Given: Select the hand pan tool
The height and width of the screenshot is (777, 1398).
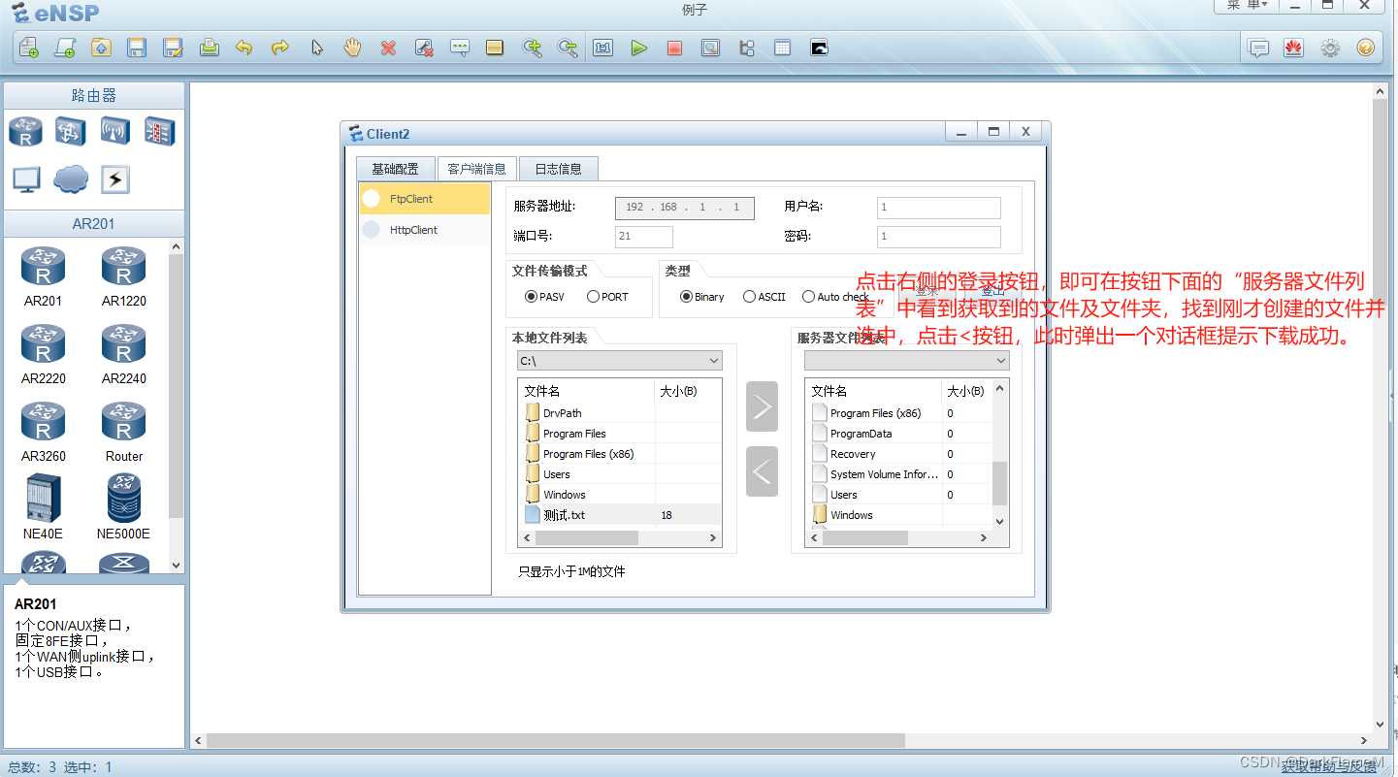Looking at the screenshot, I should tap(352, 48).
